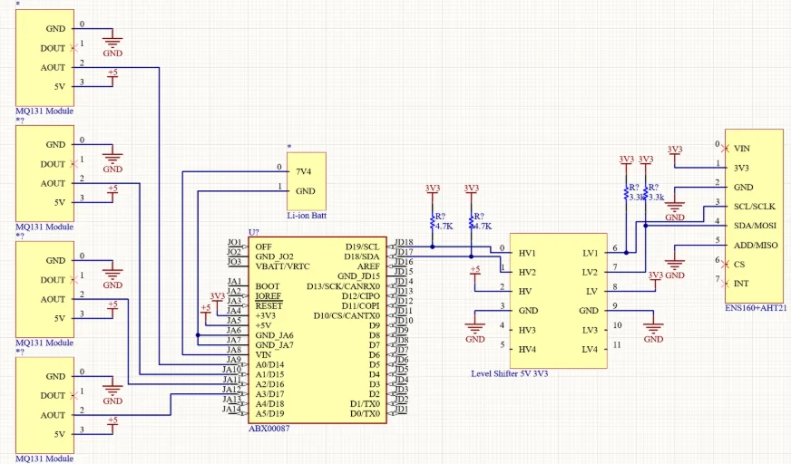Select the ground symbol on level shifter pin 9

coord(653,331)
